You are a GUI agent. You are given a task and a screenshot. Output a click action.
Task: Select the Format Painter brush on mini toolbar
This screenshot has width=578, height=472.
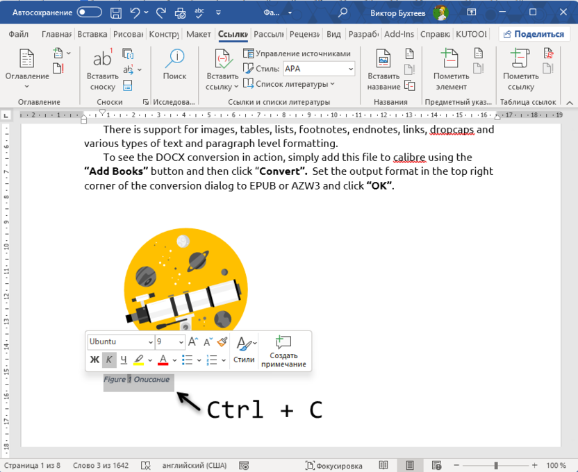221,342
